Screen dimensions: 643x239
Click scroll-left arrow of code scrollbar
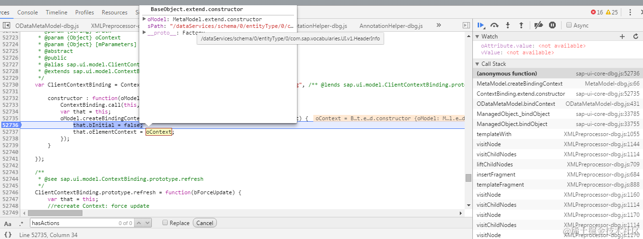point(24,213)
